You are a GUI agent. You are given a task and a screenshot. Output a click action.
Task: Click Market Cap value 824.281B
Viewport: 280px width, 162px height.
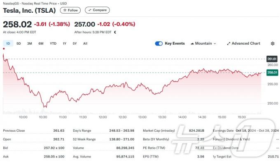(196, 130)
